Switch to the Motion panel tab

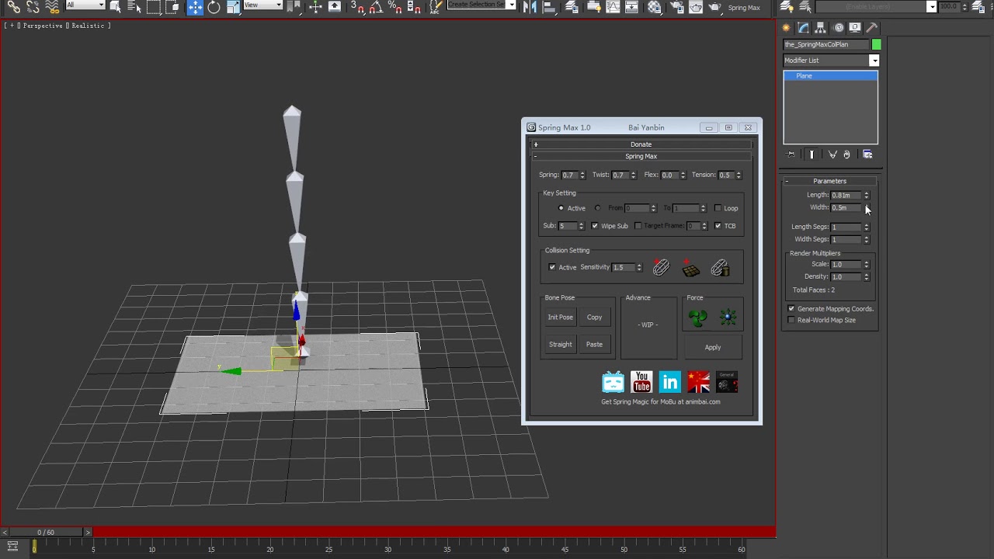(839, 27)
